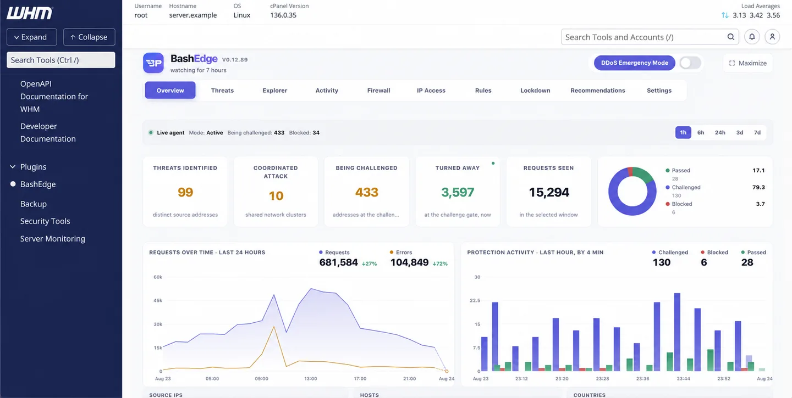Image resolution: width=792 pixels, height=398 pixels.
Task: Open OpenAPI Documentation for WHM link
Action: click(x=54, y=96)
